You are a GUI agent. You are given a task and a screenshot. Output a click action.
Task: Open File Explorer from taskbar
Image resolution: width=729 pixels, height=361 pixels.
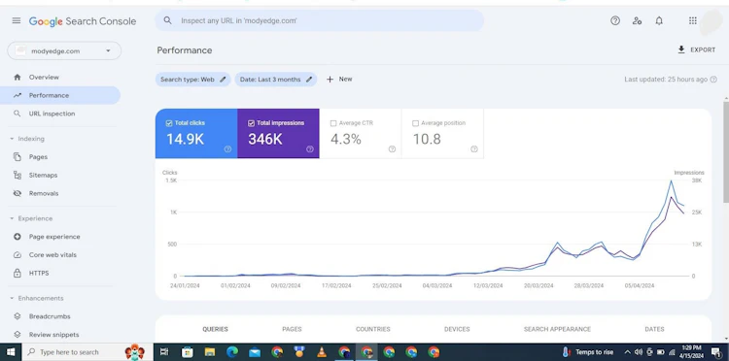(210, 352)
